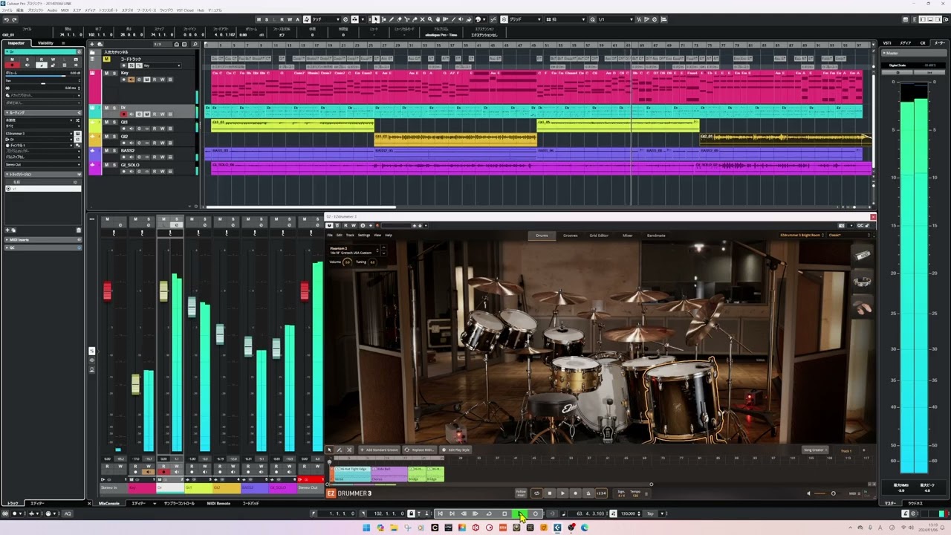Click the Redo arrow in toolbar
Screen dimensions: 951x535
pyautogui.click(x=14, y=19)
